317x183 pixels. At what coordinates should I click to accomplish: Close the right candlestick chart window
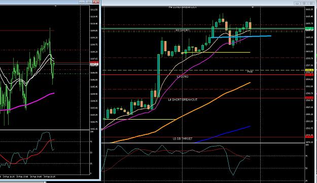pyautogui.click(x=311, y=3)
